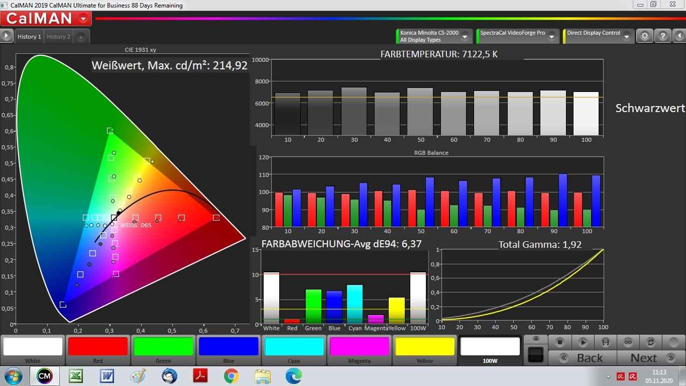
Task: Click the read series play button
Action: (x=583, y=342)
